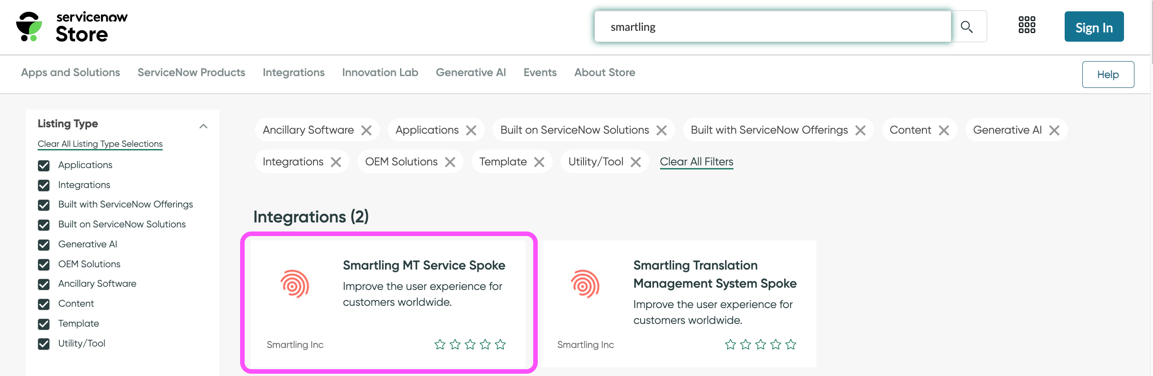
Task: Click the ServiceNow Store logo
Action: click(x=72, y=27)
